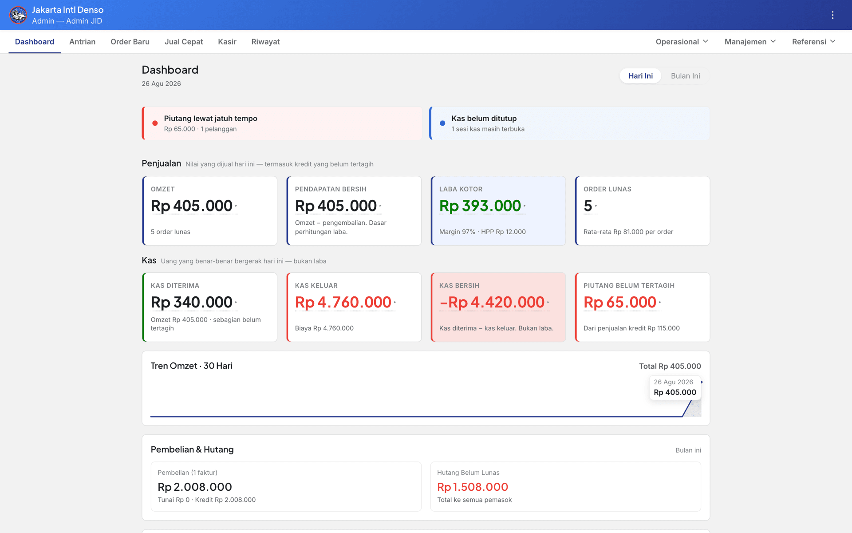This screenshot has width=852, height=533.
Task: Click the Admin — Admin JID user label
Action: 67,21
